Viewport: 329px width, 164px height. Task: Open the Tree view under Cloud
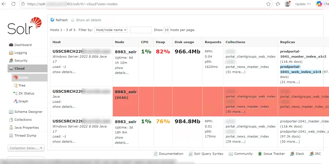[22, 85]
